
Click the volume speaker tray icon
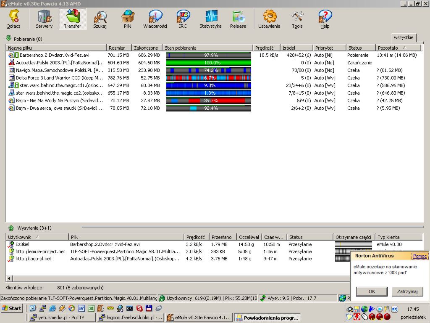click(x=395, y=309)
